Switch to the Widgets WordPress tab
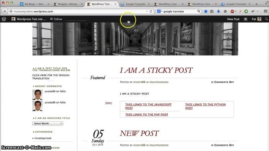This screenshot has width=269, height=151. click(x=68, y=4)
